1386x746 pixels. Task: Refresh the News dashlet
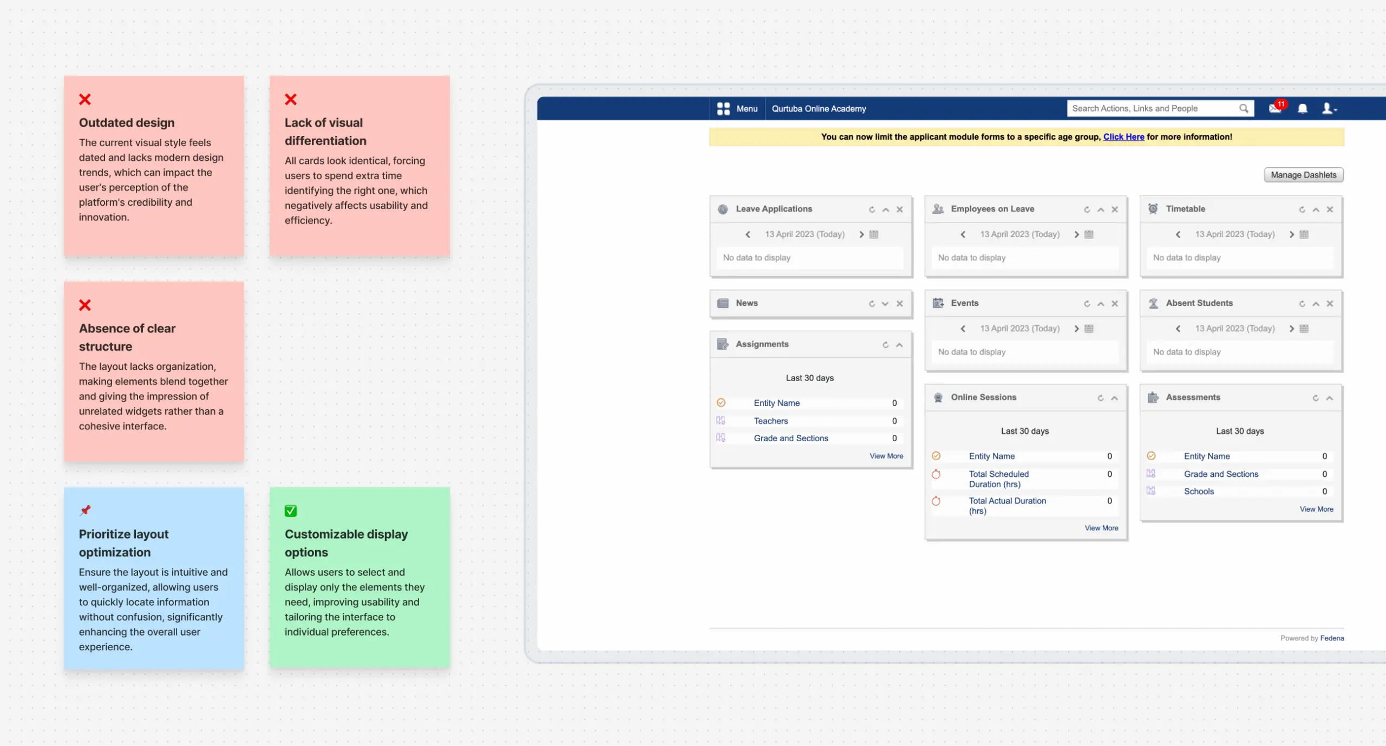871,304
